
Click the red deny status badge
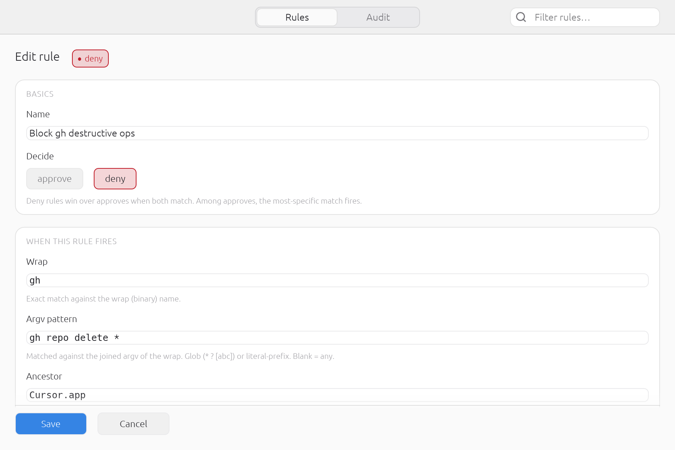(90, 58)
